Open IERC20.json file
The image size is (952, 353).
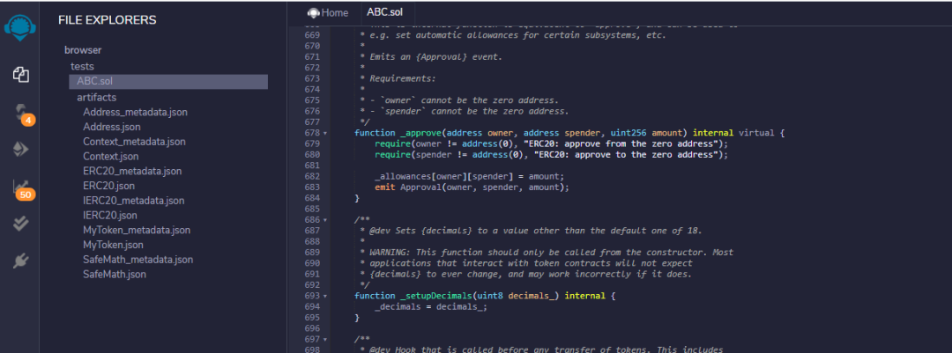(x=110, y=216)
